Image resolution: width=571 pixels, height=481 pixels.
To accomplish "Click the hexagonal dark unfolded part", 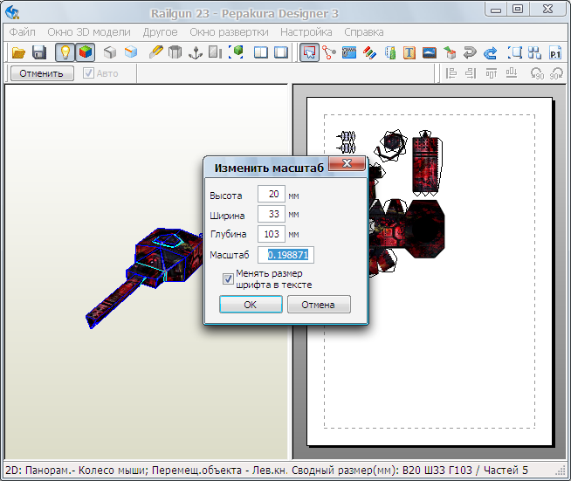I will point(393,143).
